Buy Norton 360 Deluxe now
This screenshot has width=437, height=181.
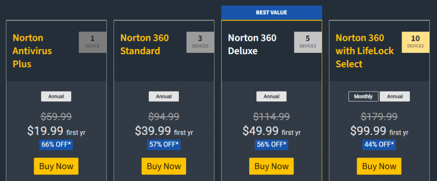pos(271,166)
